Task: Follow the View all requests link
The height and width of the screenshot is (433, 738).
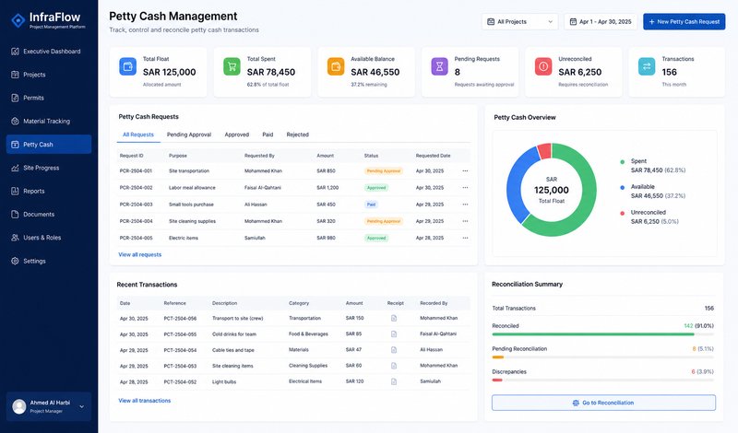Action: point(140,254)
